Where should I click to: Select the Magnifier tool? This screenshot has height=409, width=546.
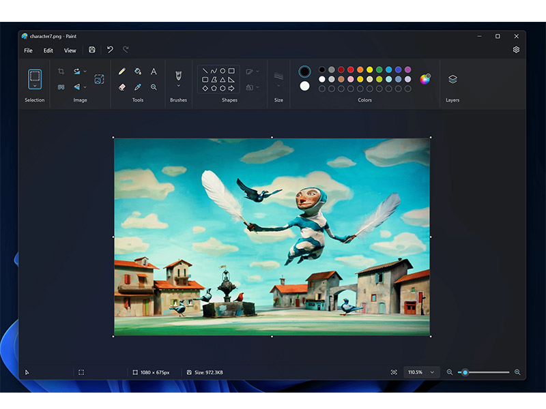click(x=154, y=87)
